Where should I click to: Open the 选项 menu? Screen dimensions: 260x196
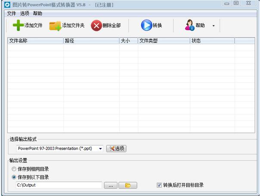(x=25, y=13)
